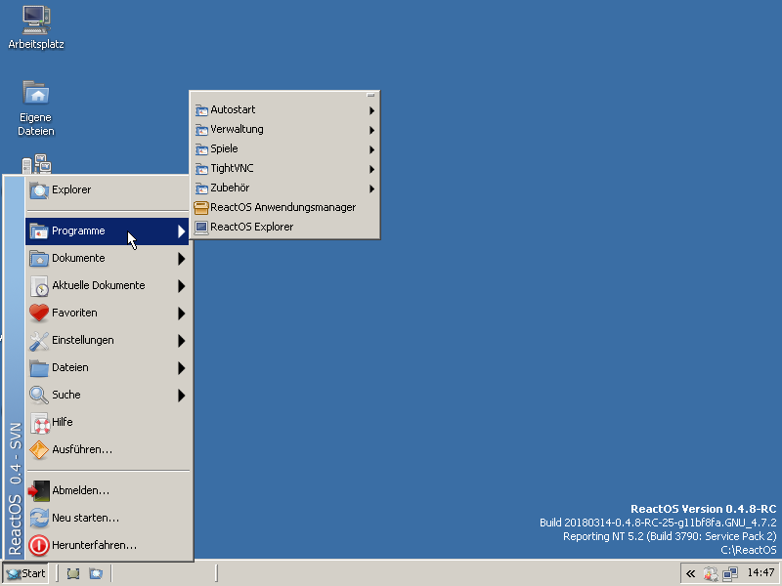
Task: Open the TightVNC programs folder
Action: [x=284, y=168]
